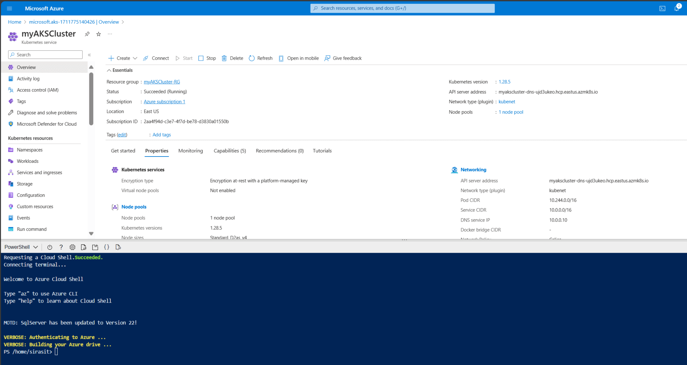This screenshot has height=365, width=687.
Task: Switch to the Get started tab
Action: 123,151
